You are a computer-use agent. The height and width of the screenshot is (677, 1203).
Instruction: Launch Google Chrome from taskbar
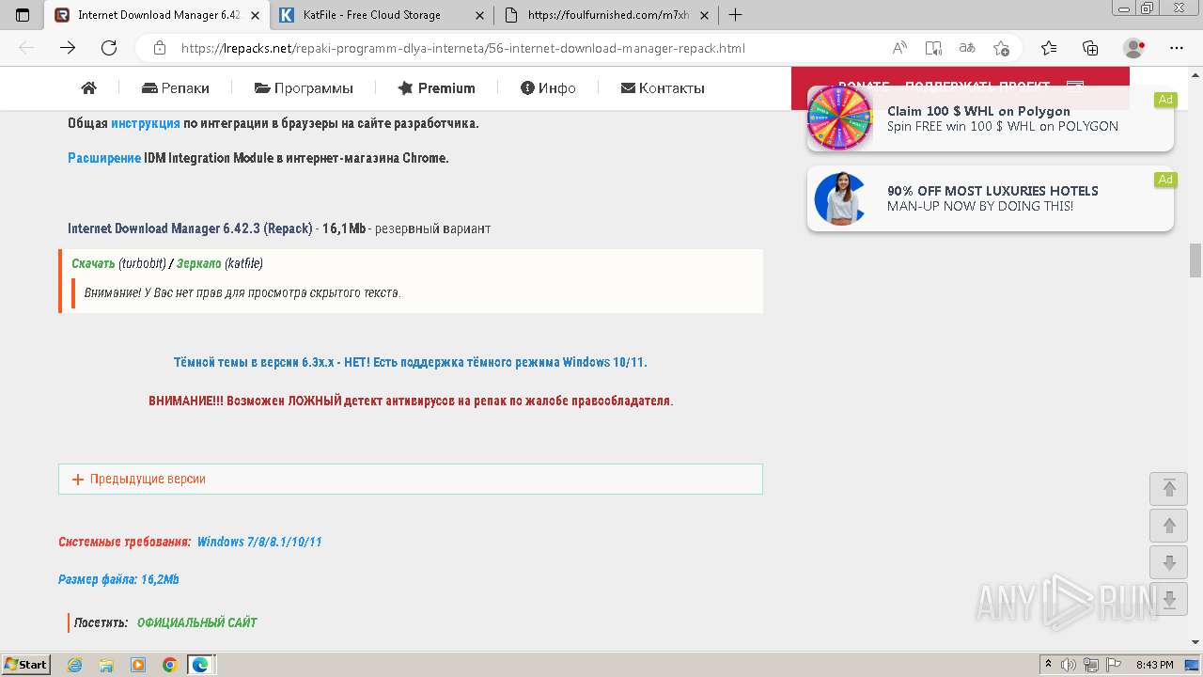click(x=170, y=665)
